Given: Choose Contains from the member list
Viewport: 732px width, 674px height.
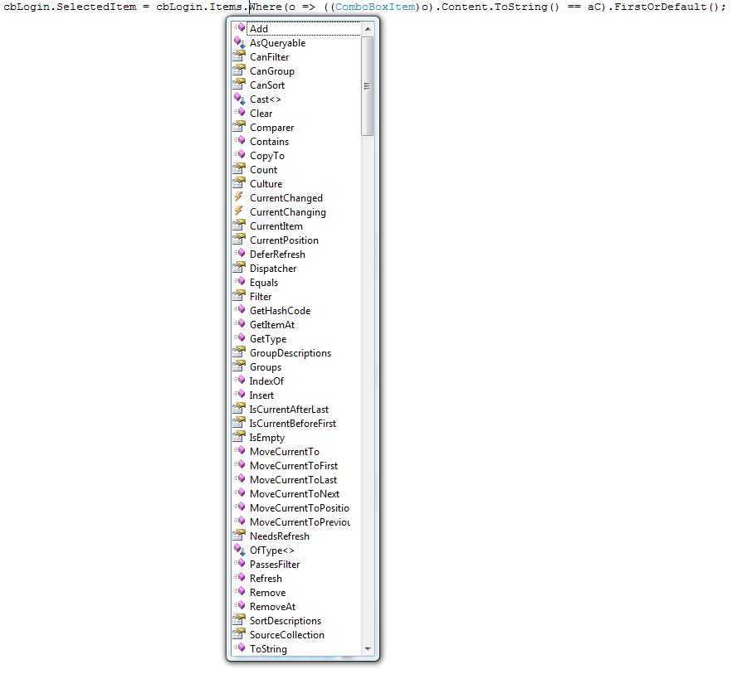Looking at the screenshot, I should pos(269,142).
